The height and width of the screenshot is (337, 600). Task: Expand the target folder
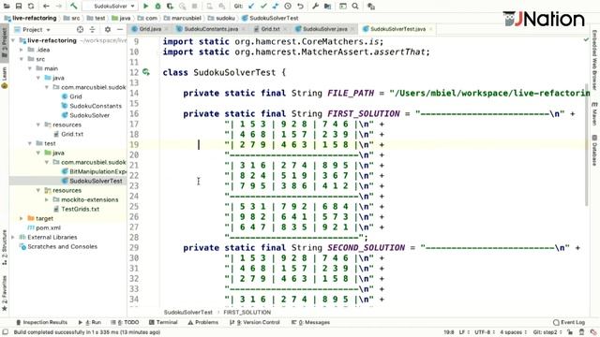click(22, 218)
